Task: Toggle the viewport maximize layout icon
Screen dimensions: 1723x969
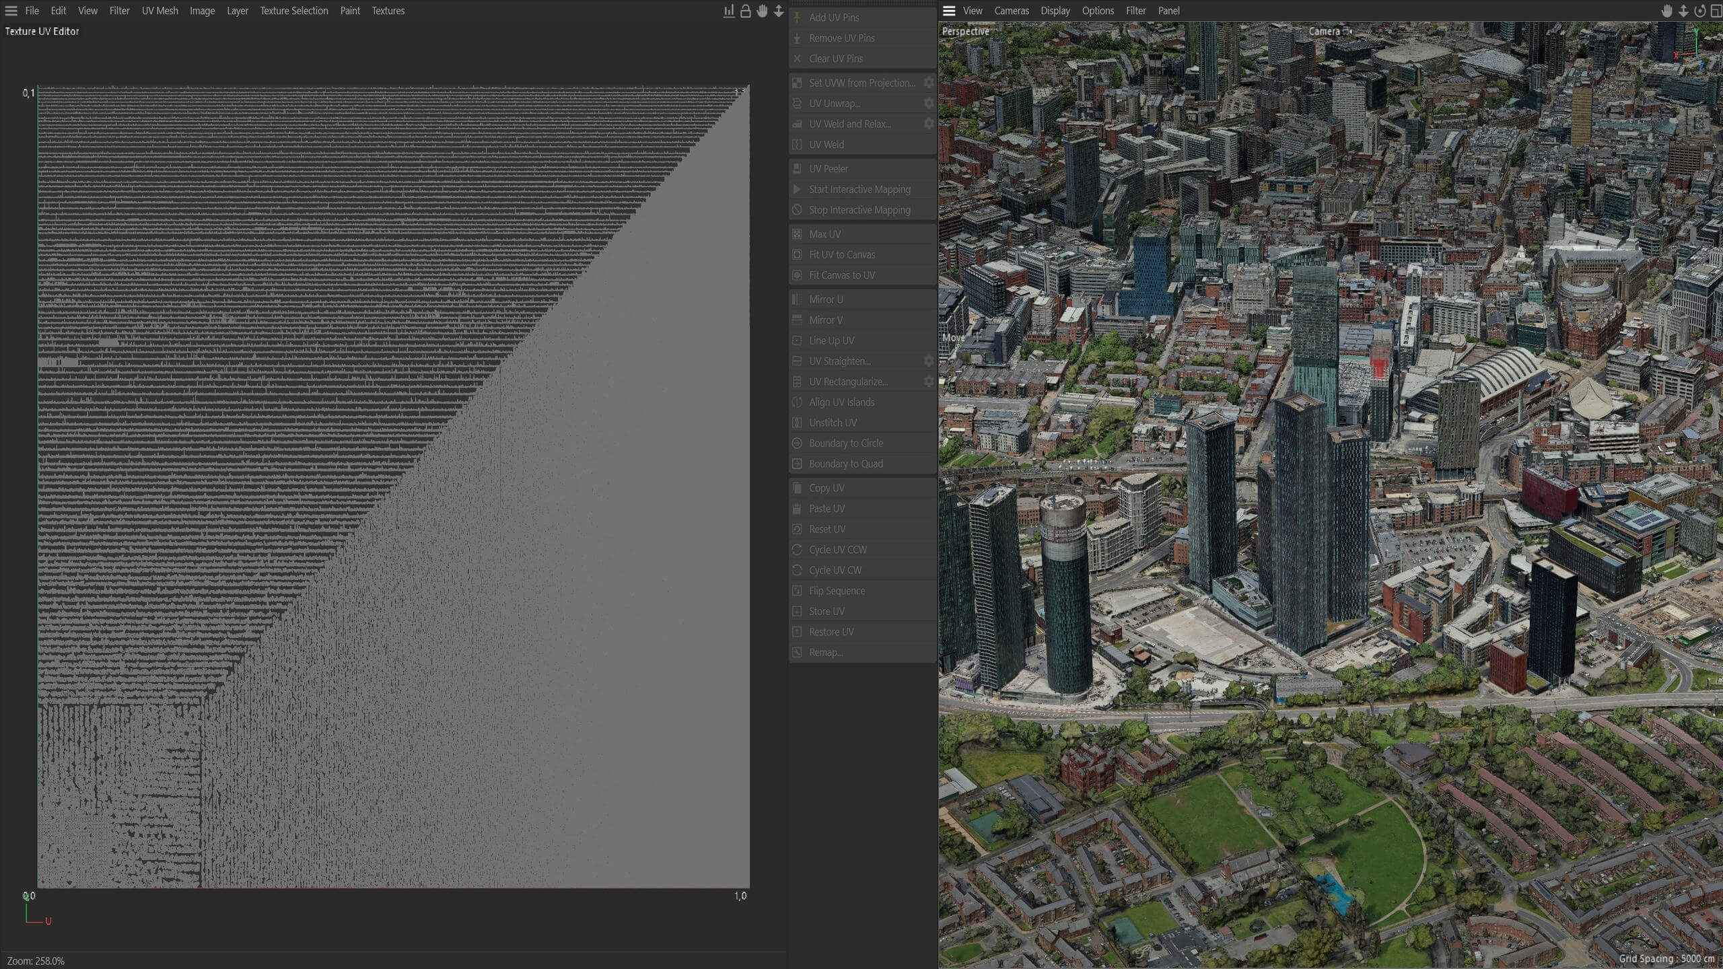Action: click(x=1716, y=11)
